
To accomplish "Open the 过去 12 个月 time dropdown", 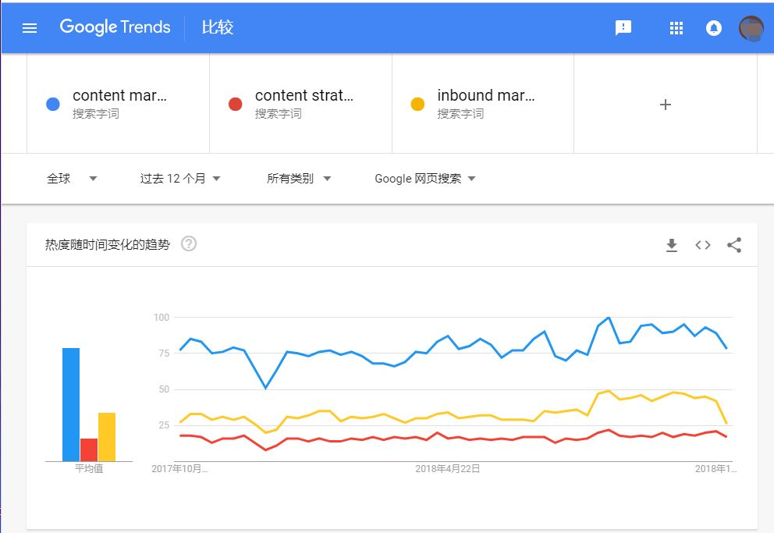I will point(180,179).
